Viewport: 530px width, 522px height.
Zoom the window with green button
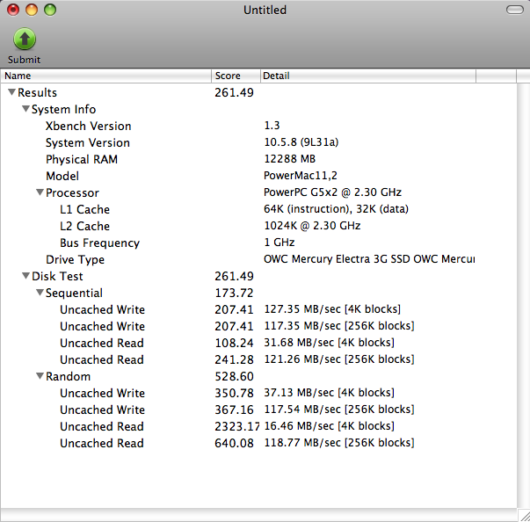(x=50, y=10)
